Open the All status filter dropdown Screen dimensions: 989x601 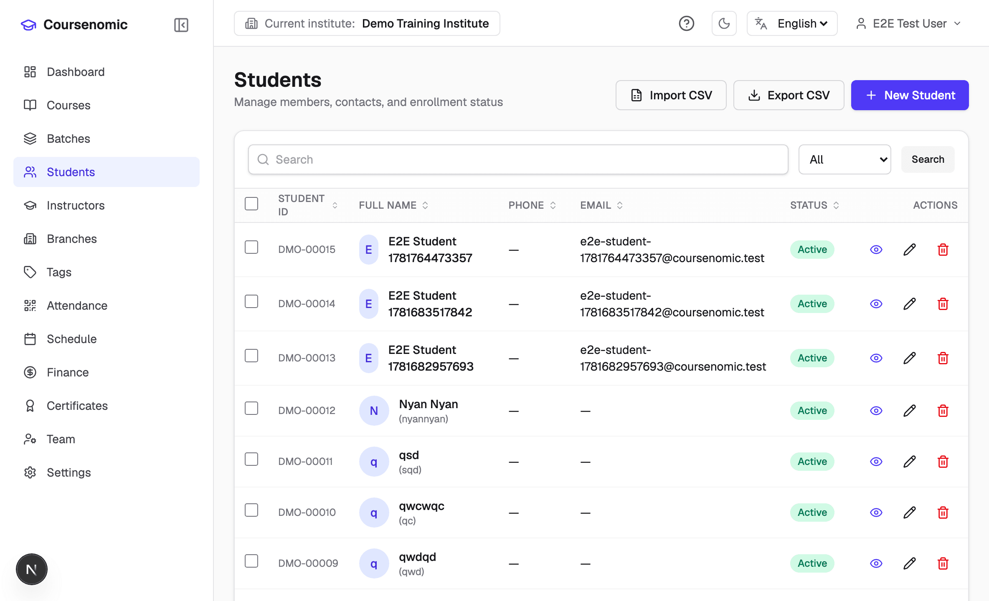point(844,159)
